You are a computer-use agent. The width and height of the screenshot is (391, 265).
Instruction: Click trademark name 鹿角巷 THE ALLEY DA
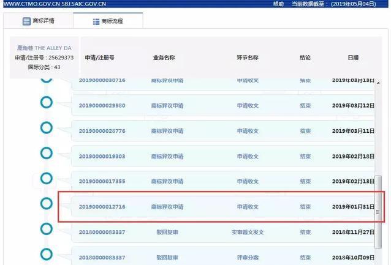[44, 48]
